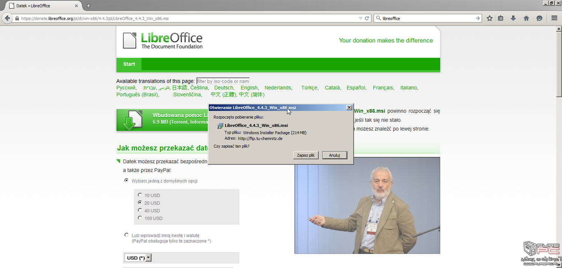
Task: Switch to the Datek » LibreOffice tab
Action: (x=43, y=6)
